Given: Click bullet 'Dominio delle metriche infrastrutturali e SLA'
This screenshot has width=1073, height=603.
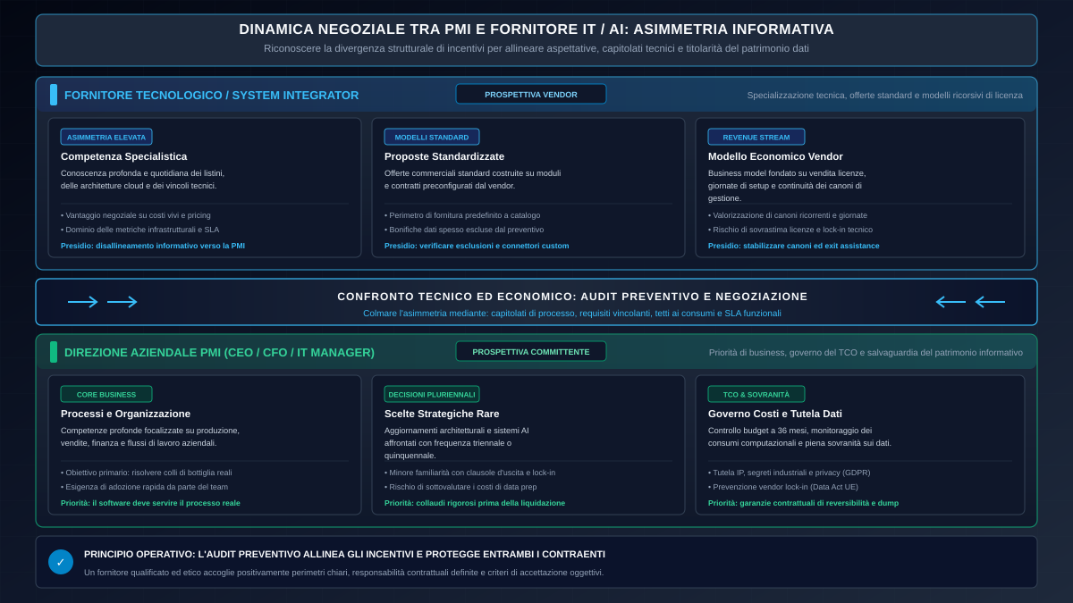Looking at the screenshot, I should pos(140,230).
